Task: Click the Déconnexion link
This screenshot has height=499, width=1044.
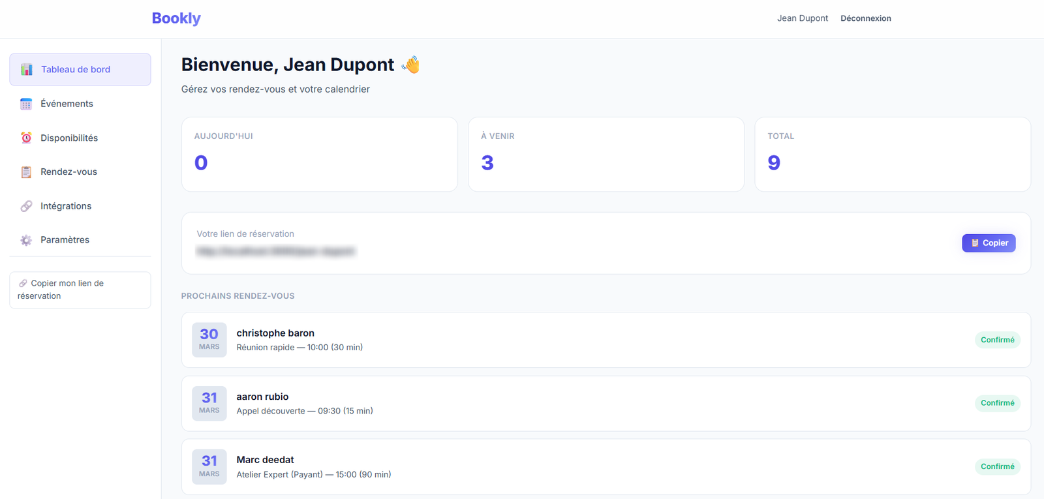Action: (865, 18)
